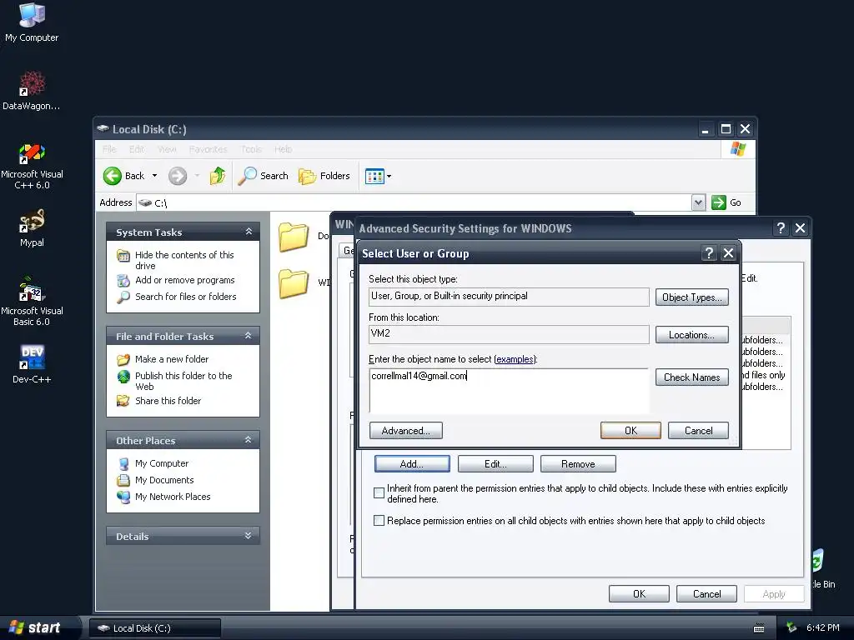Click the examples hyperlink

pos(515,359)
